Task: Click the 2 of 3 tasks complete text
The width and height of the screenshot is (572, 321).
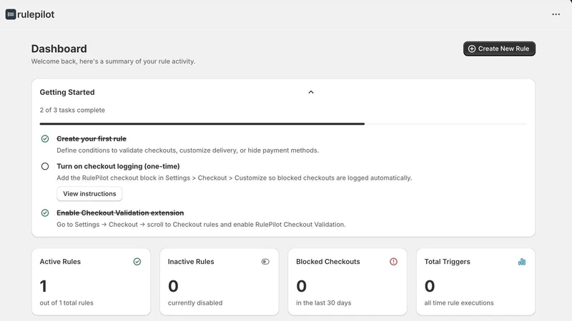Action: 72,110
